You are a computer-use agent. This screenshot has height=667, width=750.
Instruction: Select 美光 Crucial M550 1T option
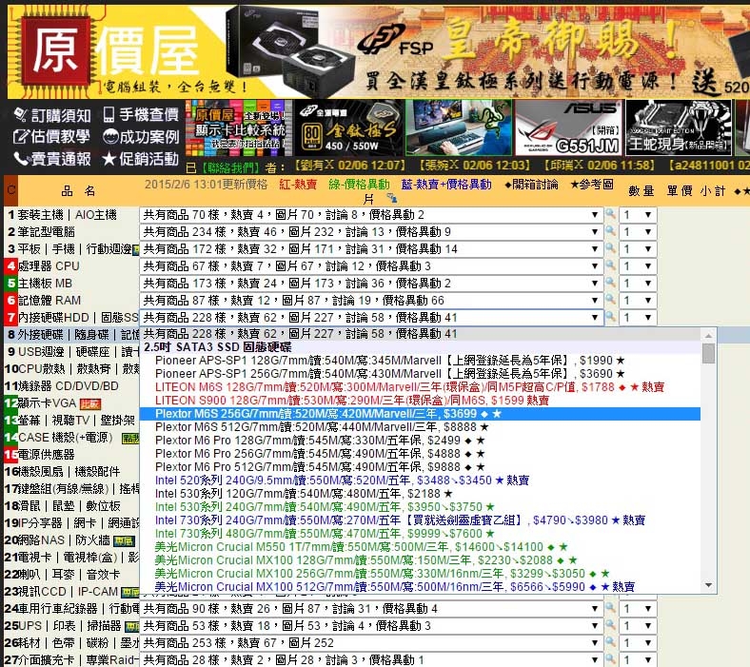pyautogui.click(x=420, y=547)
